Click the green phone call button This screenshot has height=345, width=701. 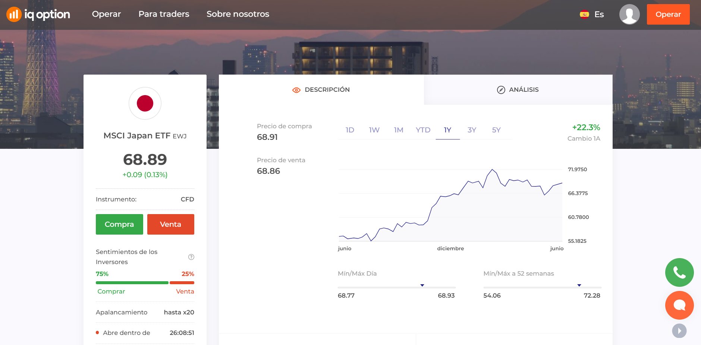point(679,273)
